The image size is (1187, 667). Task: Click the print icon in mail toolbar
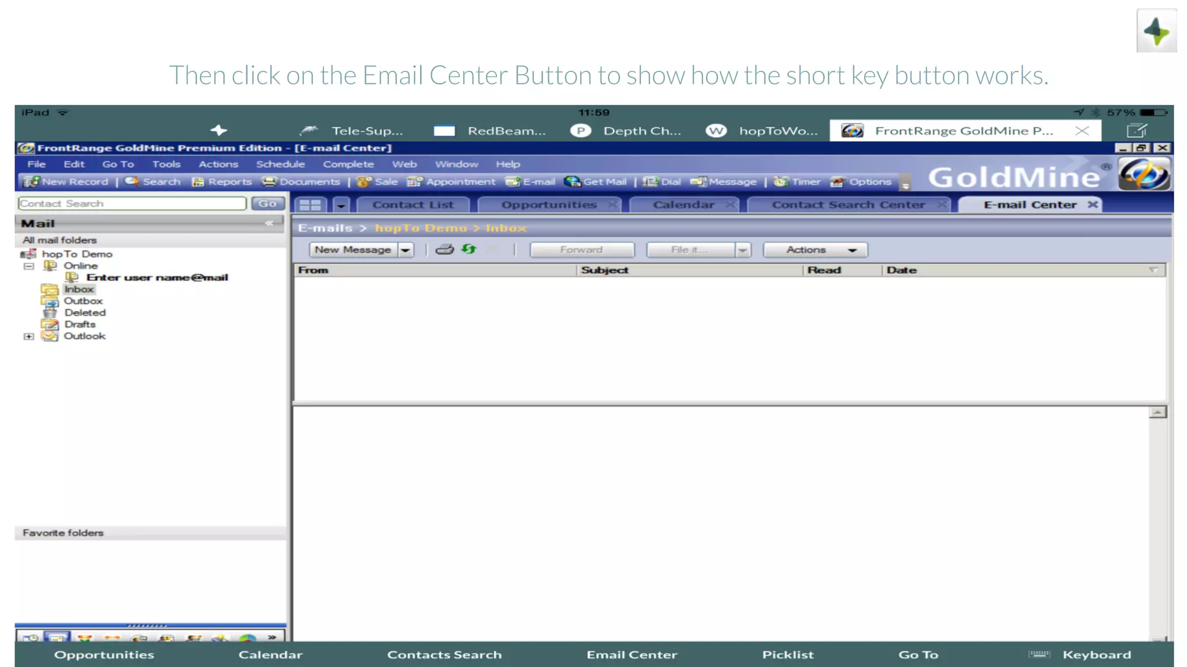(x=445, y=250)
